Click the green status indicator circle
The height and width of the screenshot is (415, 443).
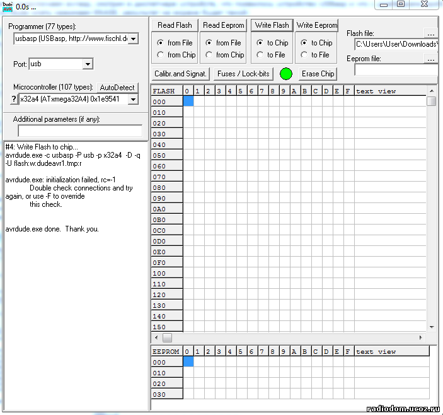click(285, 74)
